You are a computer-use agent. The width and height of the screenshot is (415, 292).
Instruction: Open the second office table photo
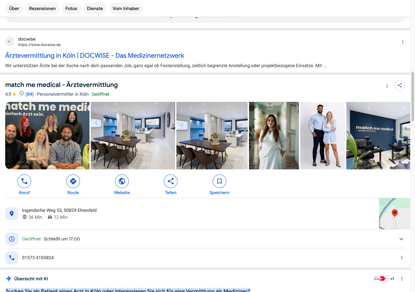(x=212, y=136)
